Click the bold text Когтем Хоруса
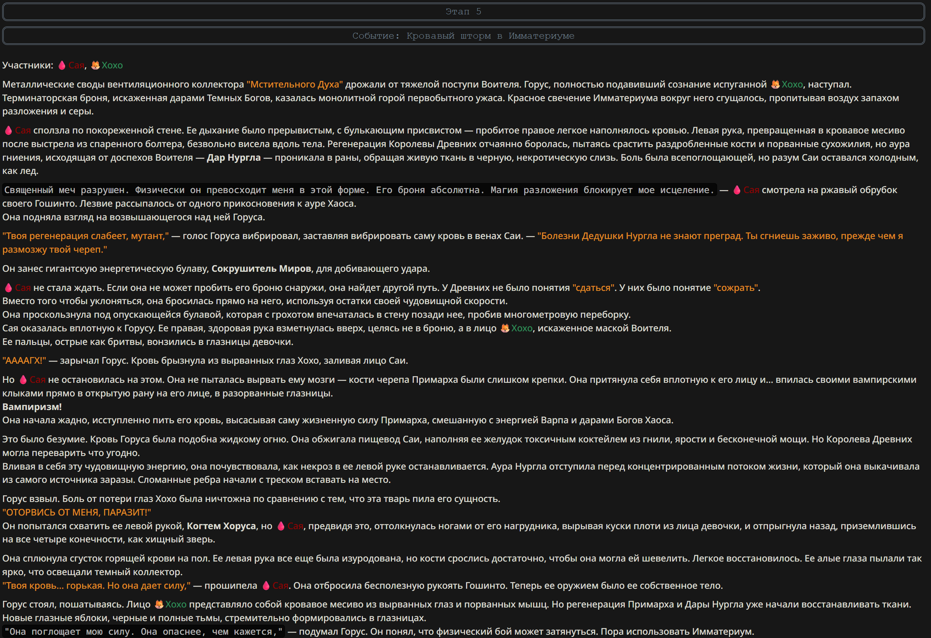 (221, 526)
